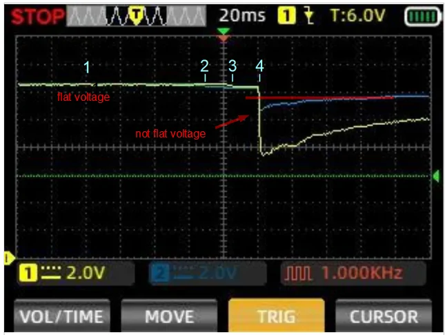Open the CURSOR button

[384, 316]
